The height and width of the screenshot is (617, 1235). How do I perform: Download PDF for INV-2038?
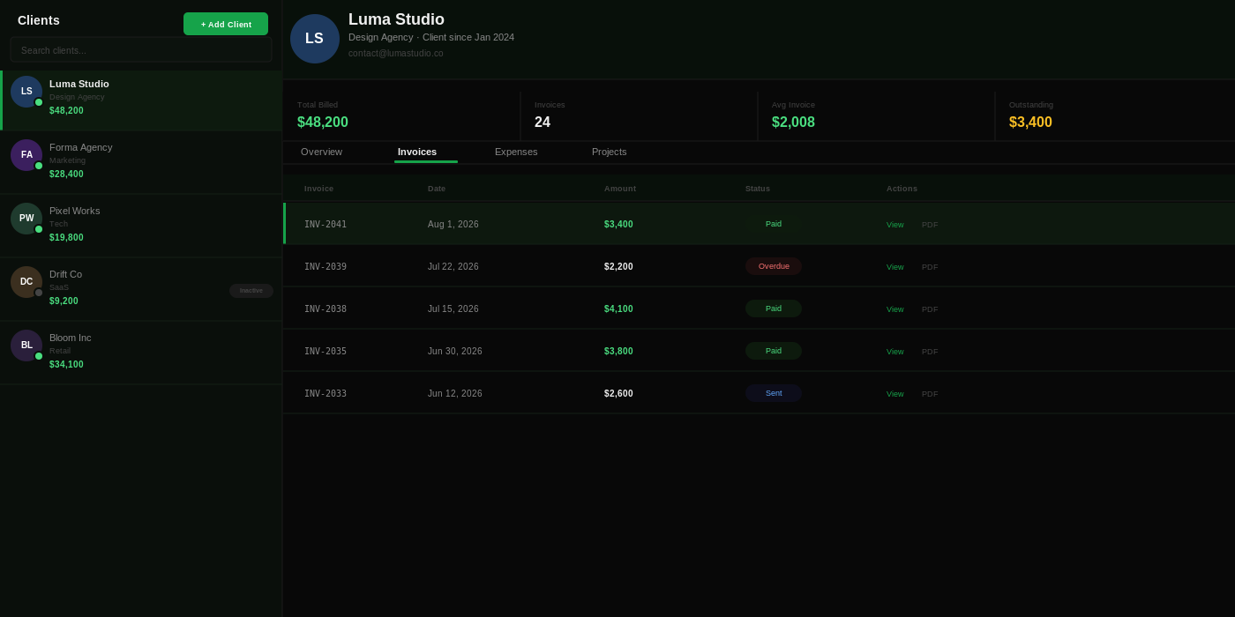point(930,309)
